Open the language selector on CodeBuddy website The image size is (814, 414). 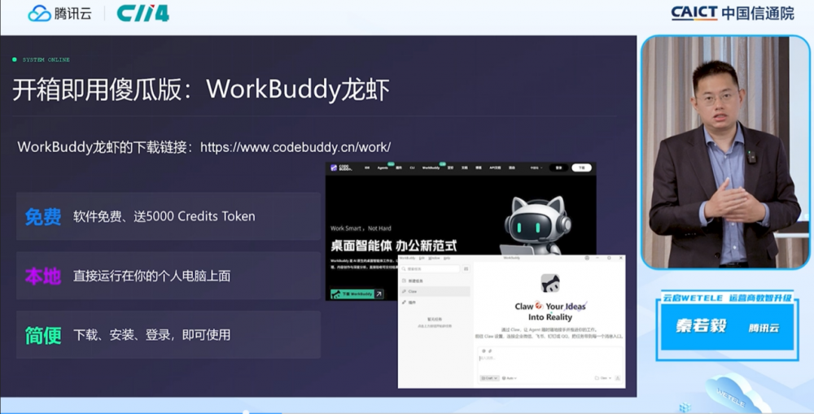(x=536, y=168)
